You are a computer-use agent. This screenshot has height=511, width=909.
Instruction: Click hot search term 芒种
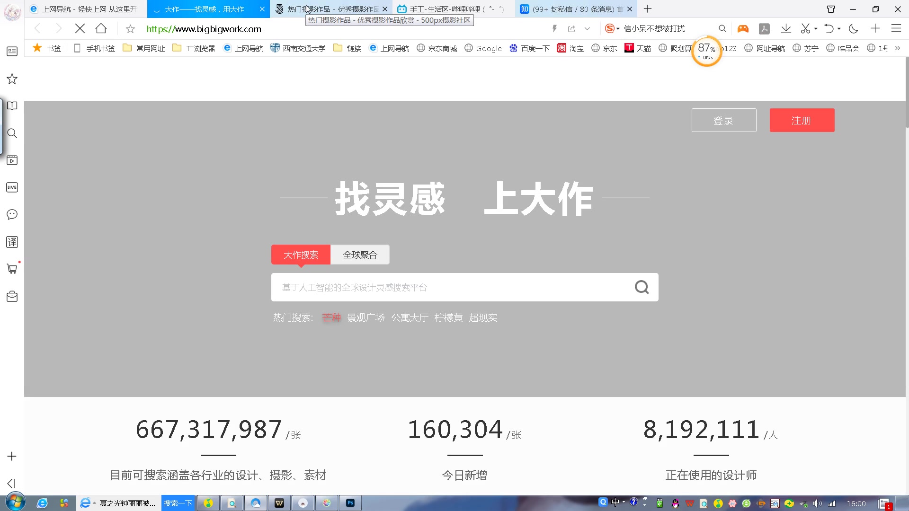click(x=331, y=317)
